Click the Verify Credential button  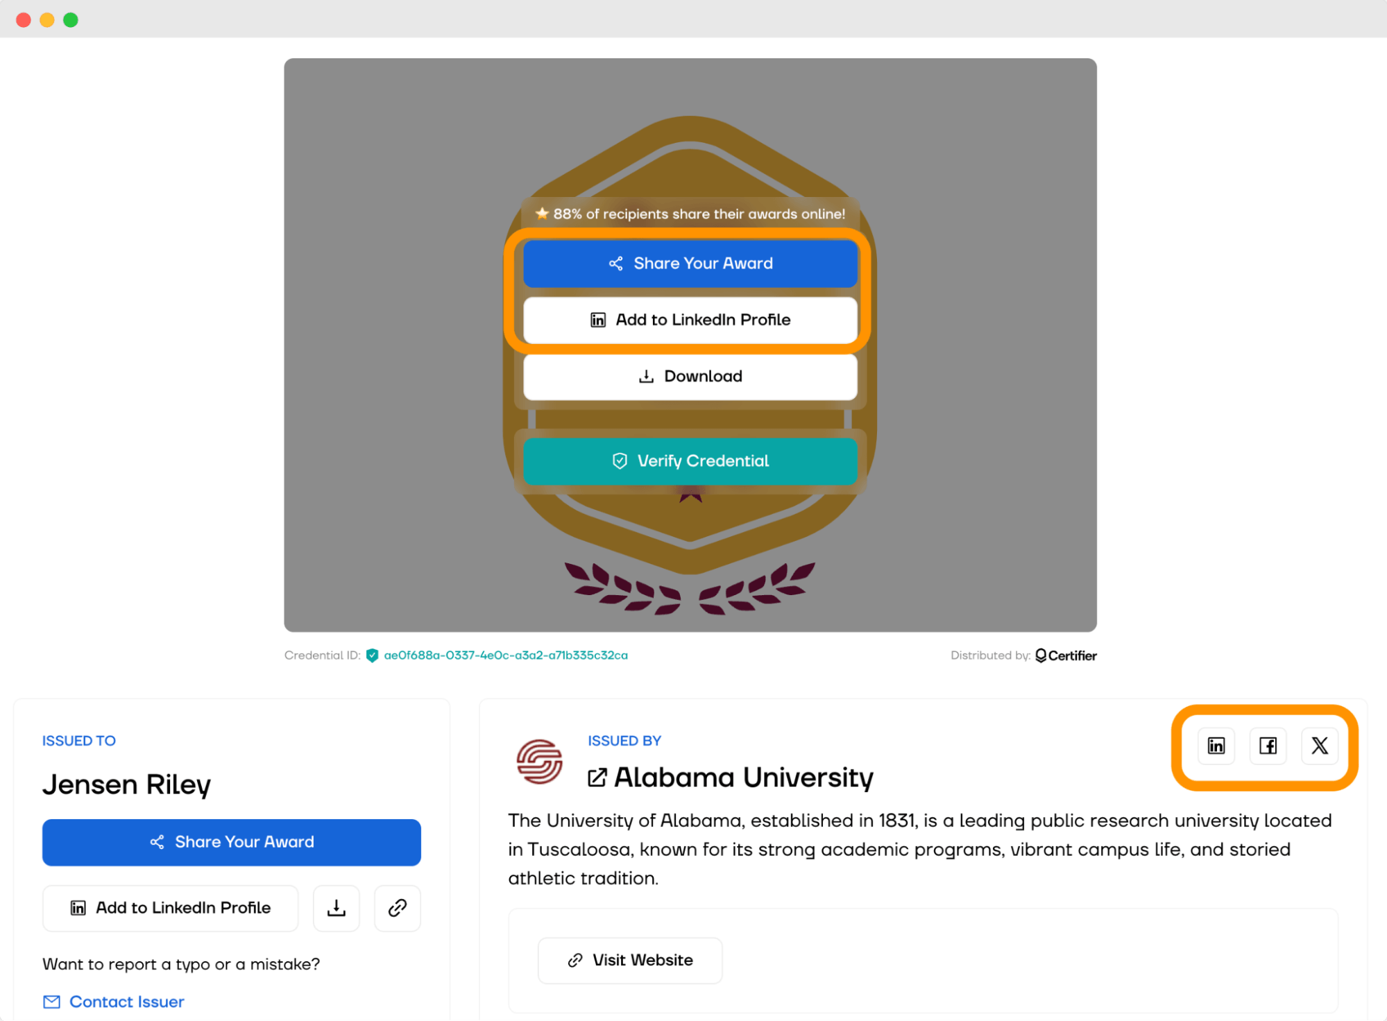click(x=690, y=461)
